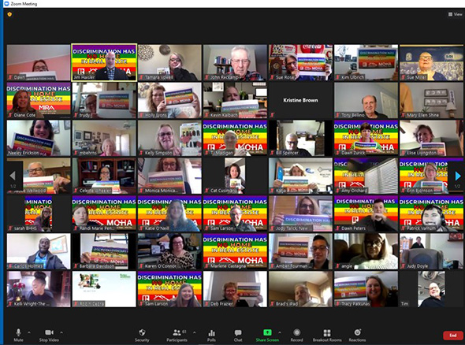Screen dimensions: 465x345
Task: Select Jim Haisler's video tile
Action: (104, 62)
